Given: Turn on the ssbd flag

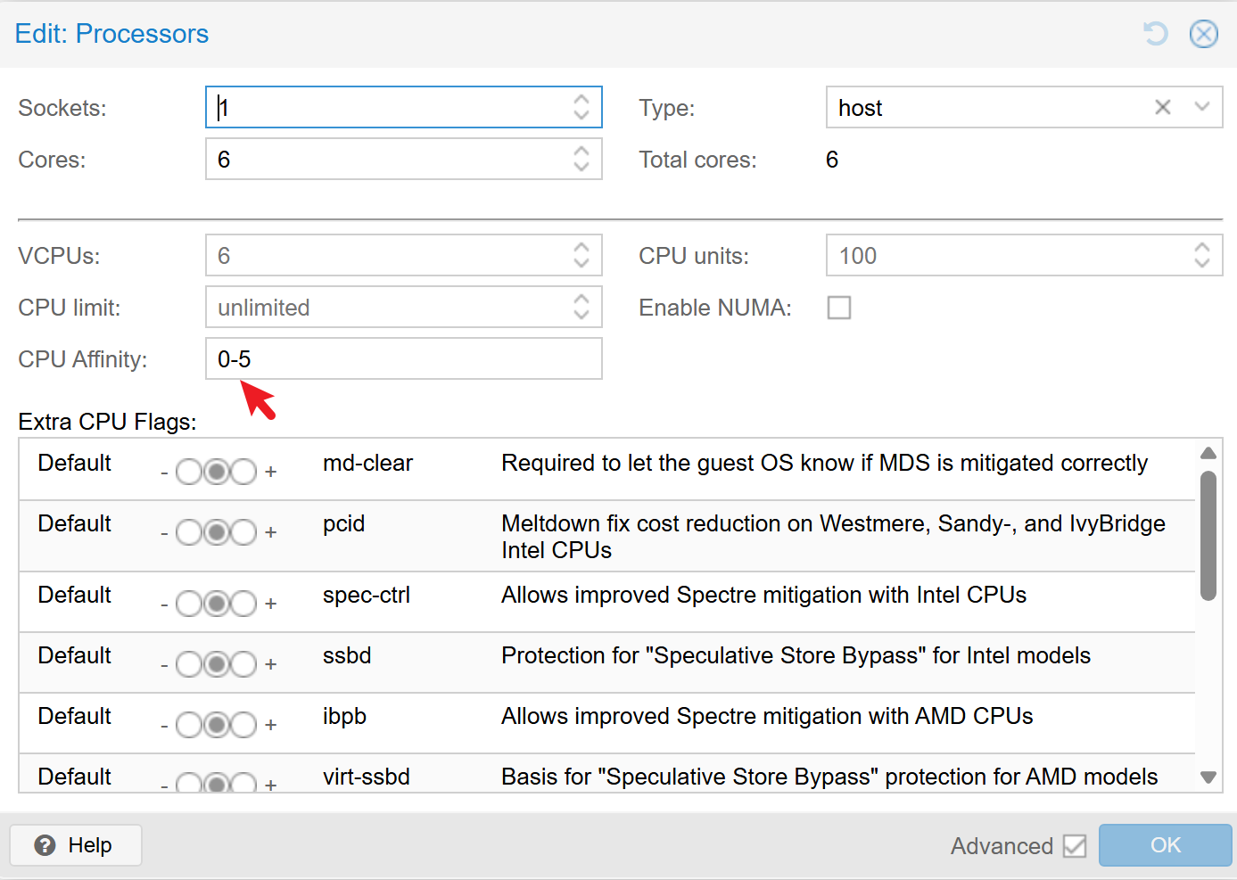Looking at the screenshot, I should coord(243,664).
